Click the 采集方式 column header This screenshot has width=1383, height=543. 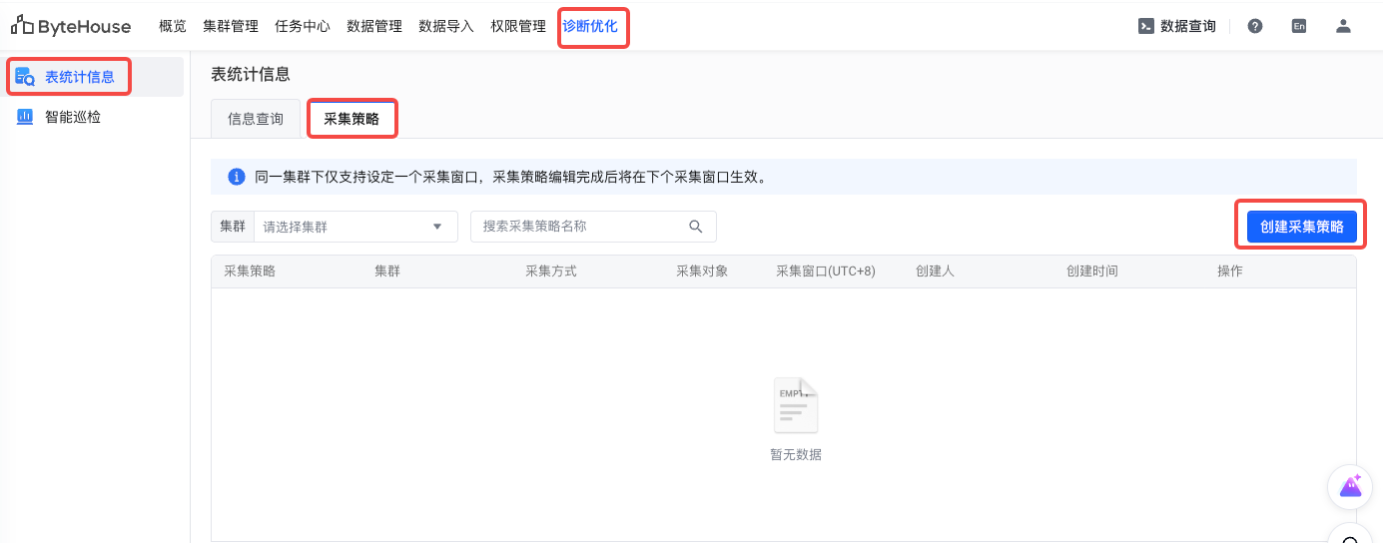pyautogui.click(x=551, y=271)
